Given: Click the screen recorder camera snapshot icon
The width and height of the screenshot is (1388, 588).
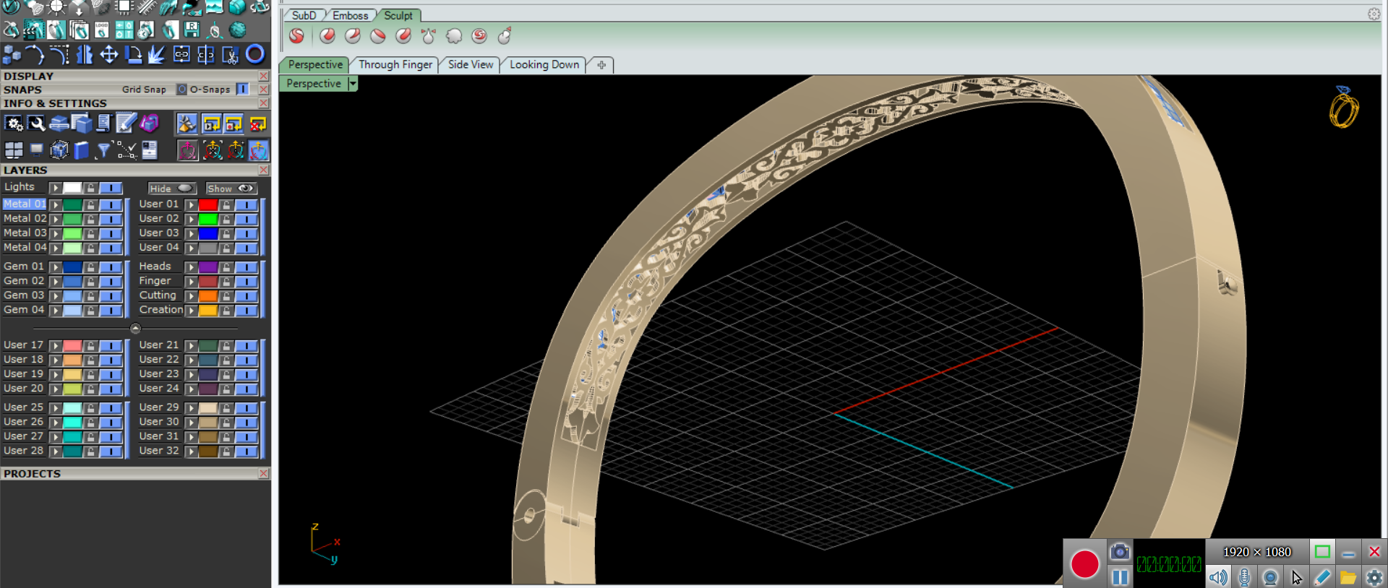Looking at the screenshot, I should (1119, 552).
